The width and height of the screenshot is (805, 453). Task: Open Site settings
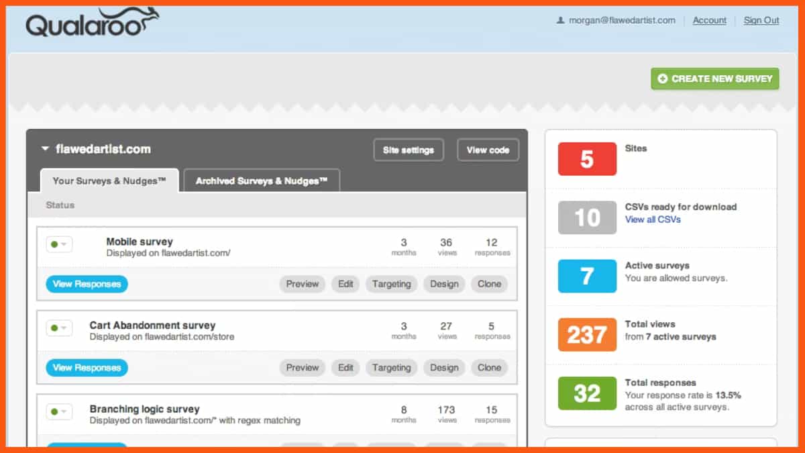point(409,150)
